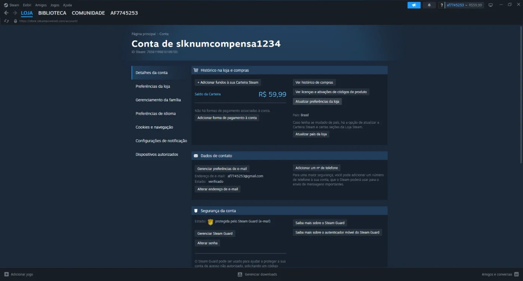Screen dimensions: 523x281
Task: Switch to the LOJA tab
Action: point(27,13)
